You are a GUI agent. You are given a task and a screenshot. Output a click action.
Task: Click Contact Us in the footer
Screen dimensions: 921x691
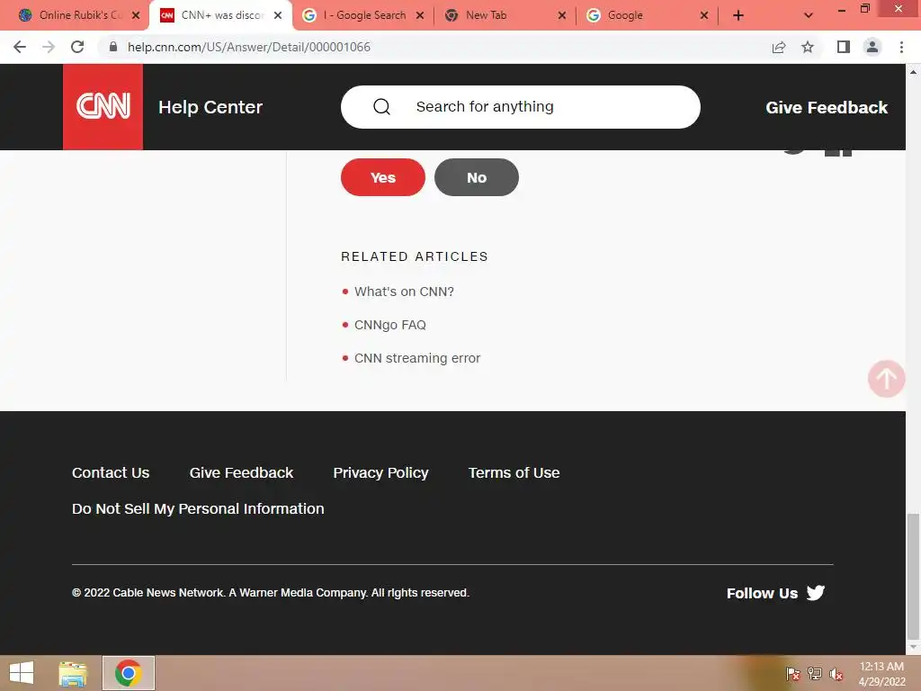(111, 472)
